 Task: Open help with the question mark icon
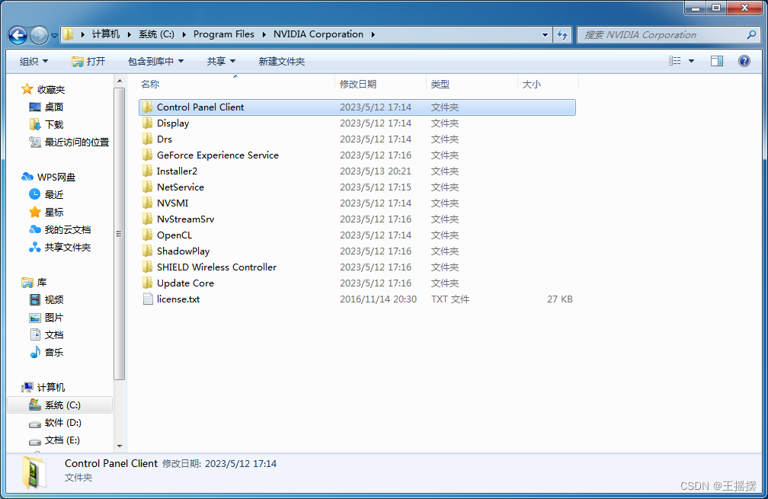click(x=744, y=61)
